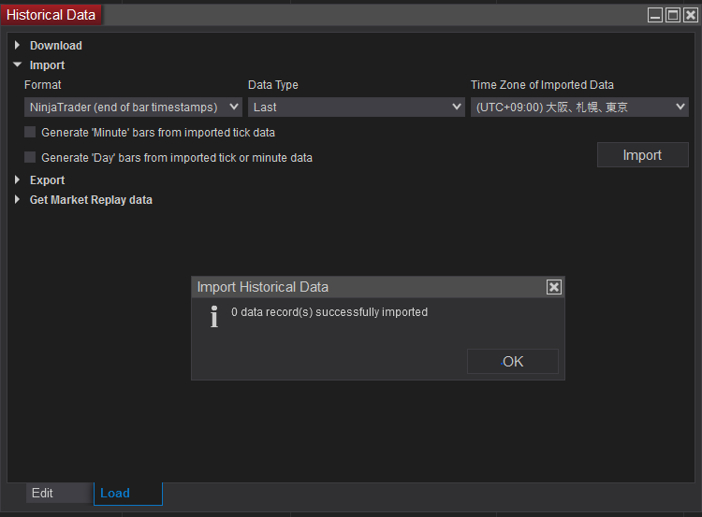This screenshot has height=517, width=702.
Task: Close the Import Historical Data dialog
Action: 553,287
